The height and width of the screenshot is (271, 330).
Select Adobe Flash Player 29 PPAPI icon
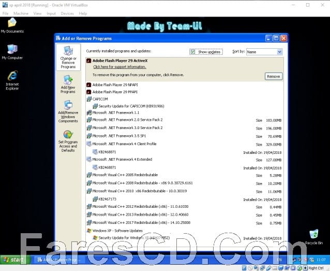(89, 92)
